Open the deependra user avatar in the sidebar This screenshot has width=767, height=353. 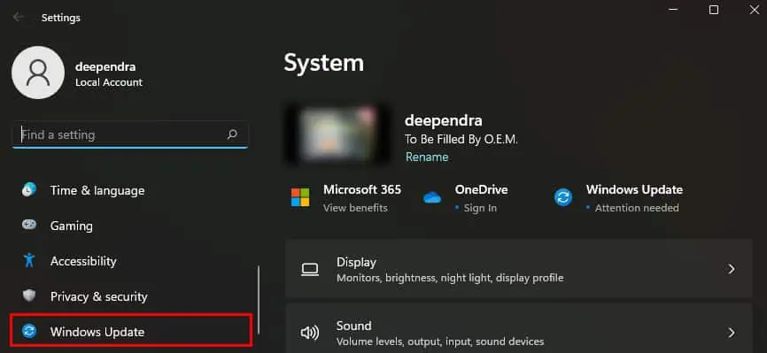tap(38, 73)
